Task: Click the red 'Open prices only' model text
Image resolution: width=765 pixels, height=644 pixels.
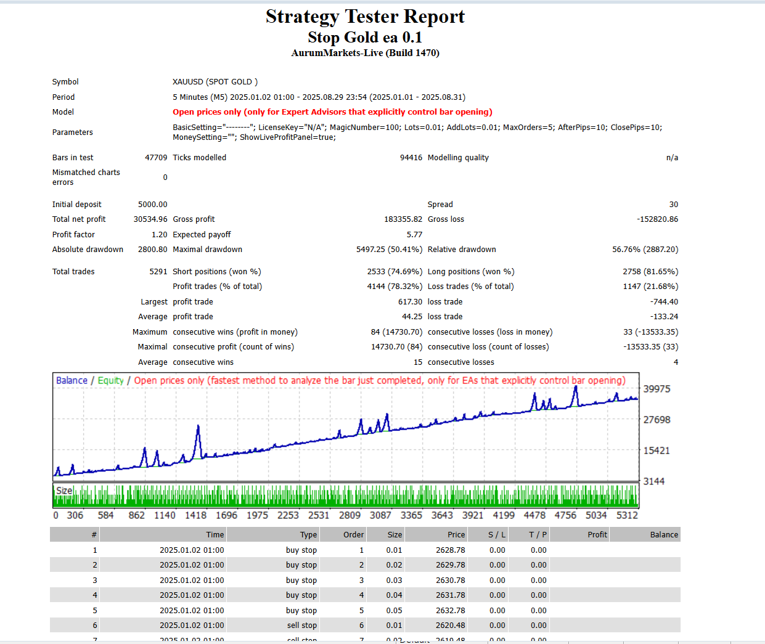Action: [332, 112]
